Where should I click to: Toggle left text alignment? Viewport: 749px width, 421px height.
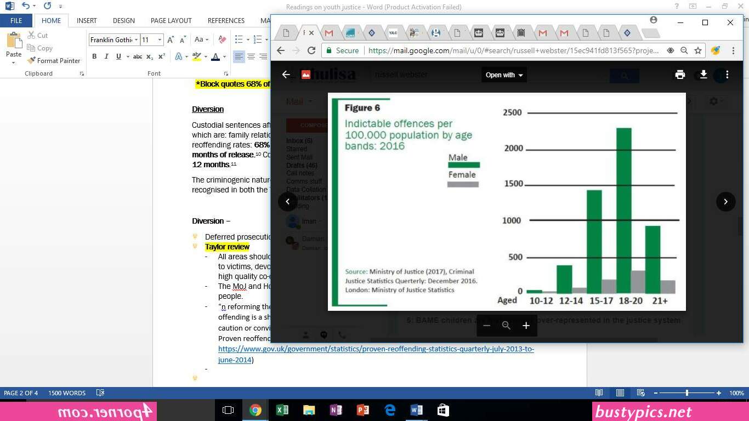point(239,56)
